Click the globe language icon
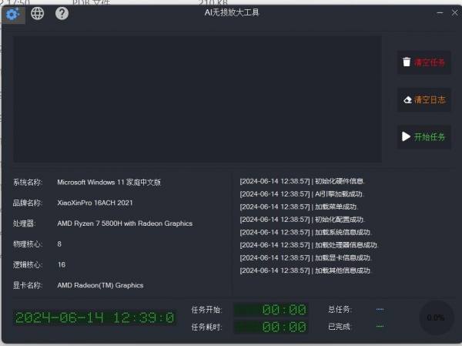This screenshot has width=462, height=346. 38,14
